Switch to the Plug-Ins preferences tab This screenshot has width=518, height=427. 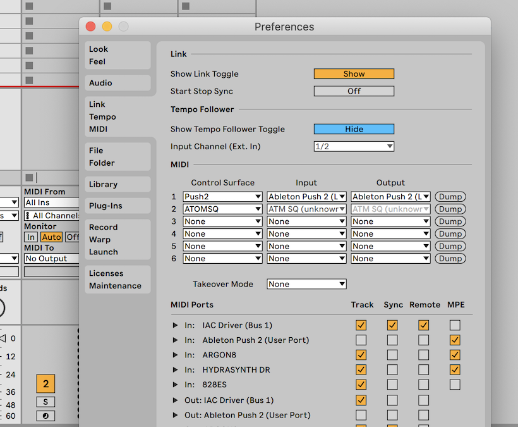117,206
